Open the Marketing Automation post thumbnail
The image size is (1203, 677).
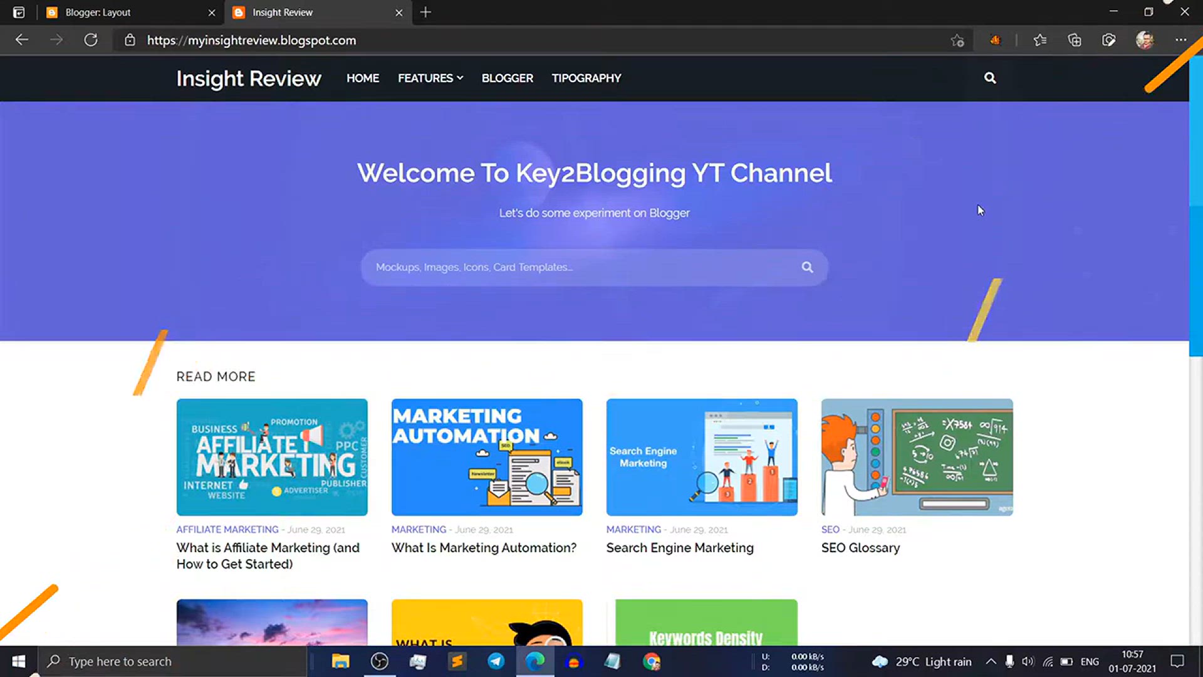(x=487, y=457)
